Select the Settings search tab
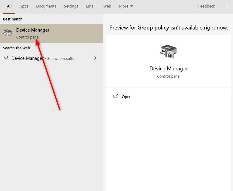This screenshot has height=191, width=233. (x=71, y=6)
